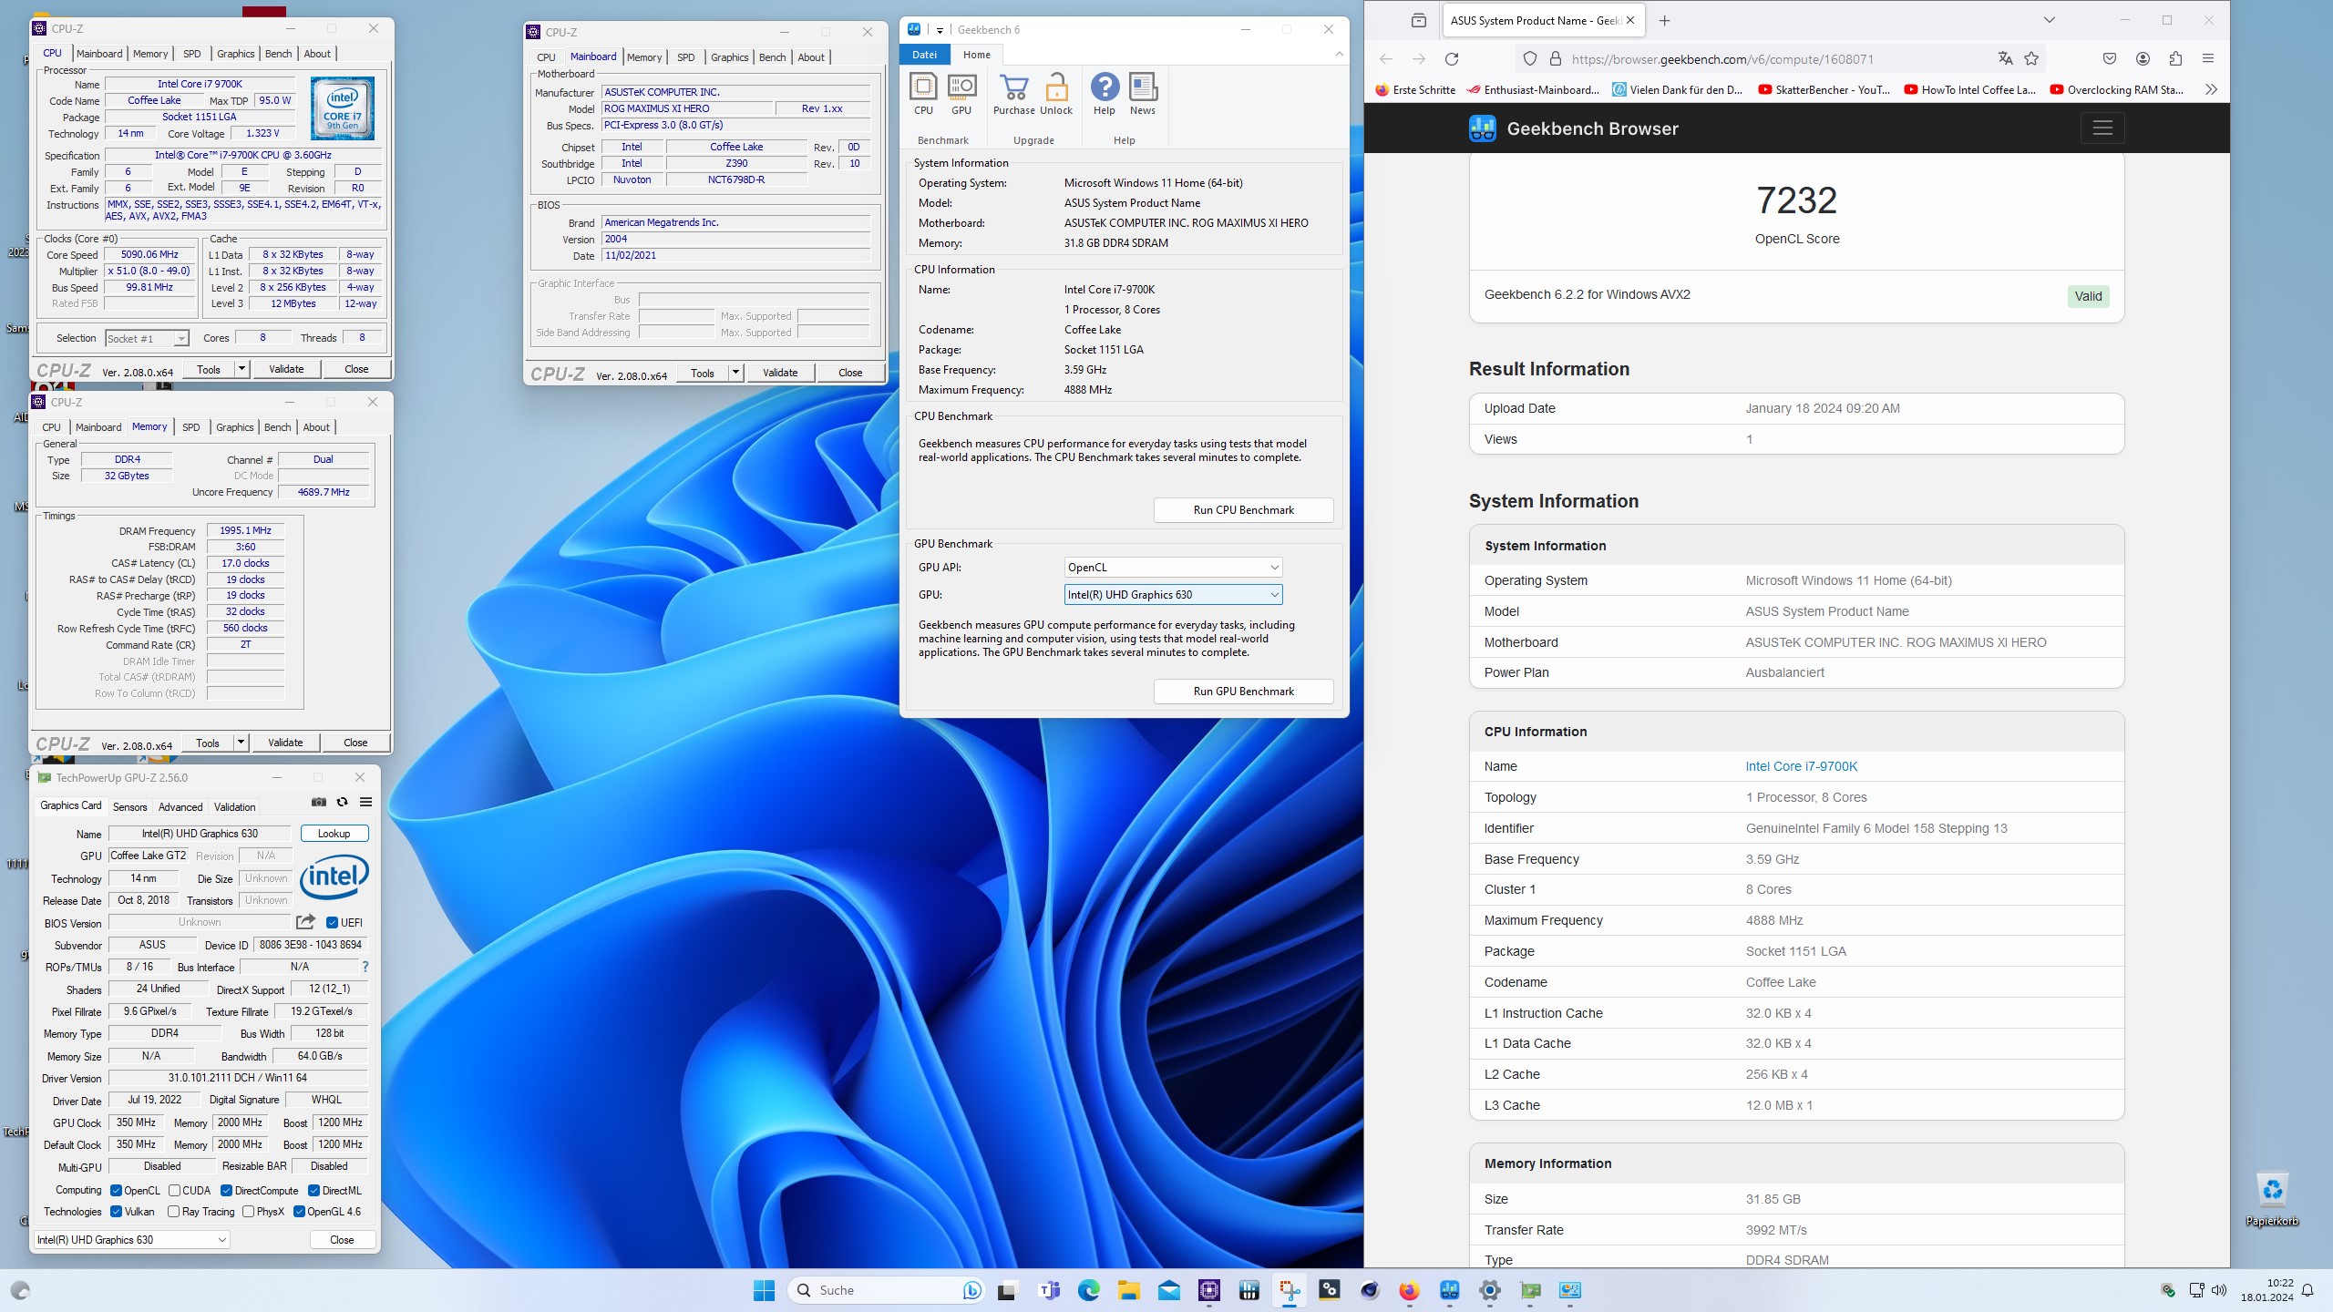
Task: Open SkatterBencher YouTube bookmark
Action: (1824, 89)
